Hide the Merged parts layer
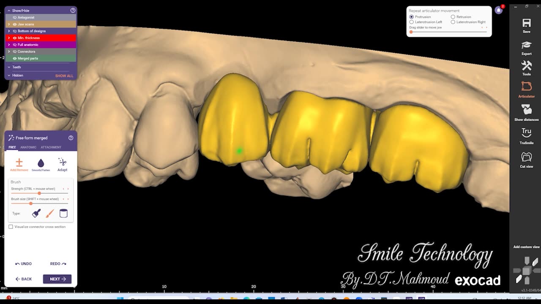 pyautogui.click(x=15, y=58)
